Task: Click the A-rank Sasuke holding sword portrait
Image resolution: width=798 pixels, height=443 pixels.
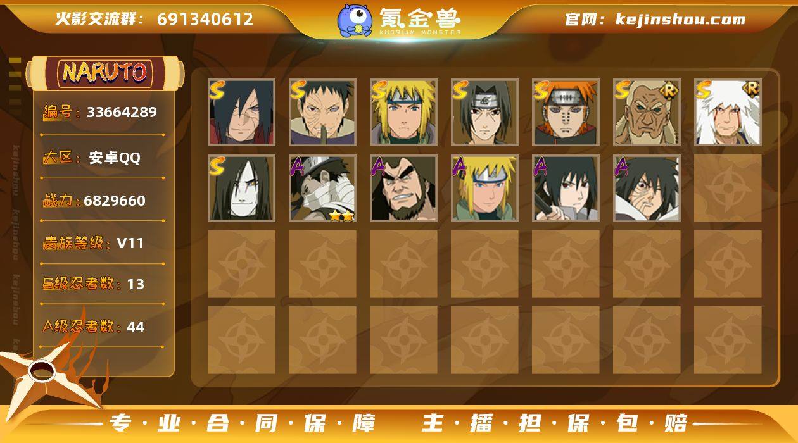Action: 566,188
